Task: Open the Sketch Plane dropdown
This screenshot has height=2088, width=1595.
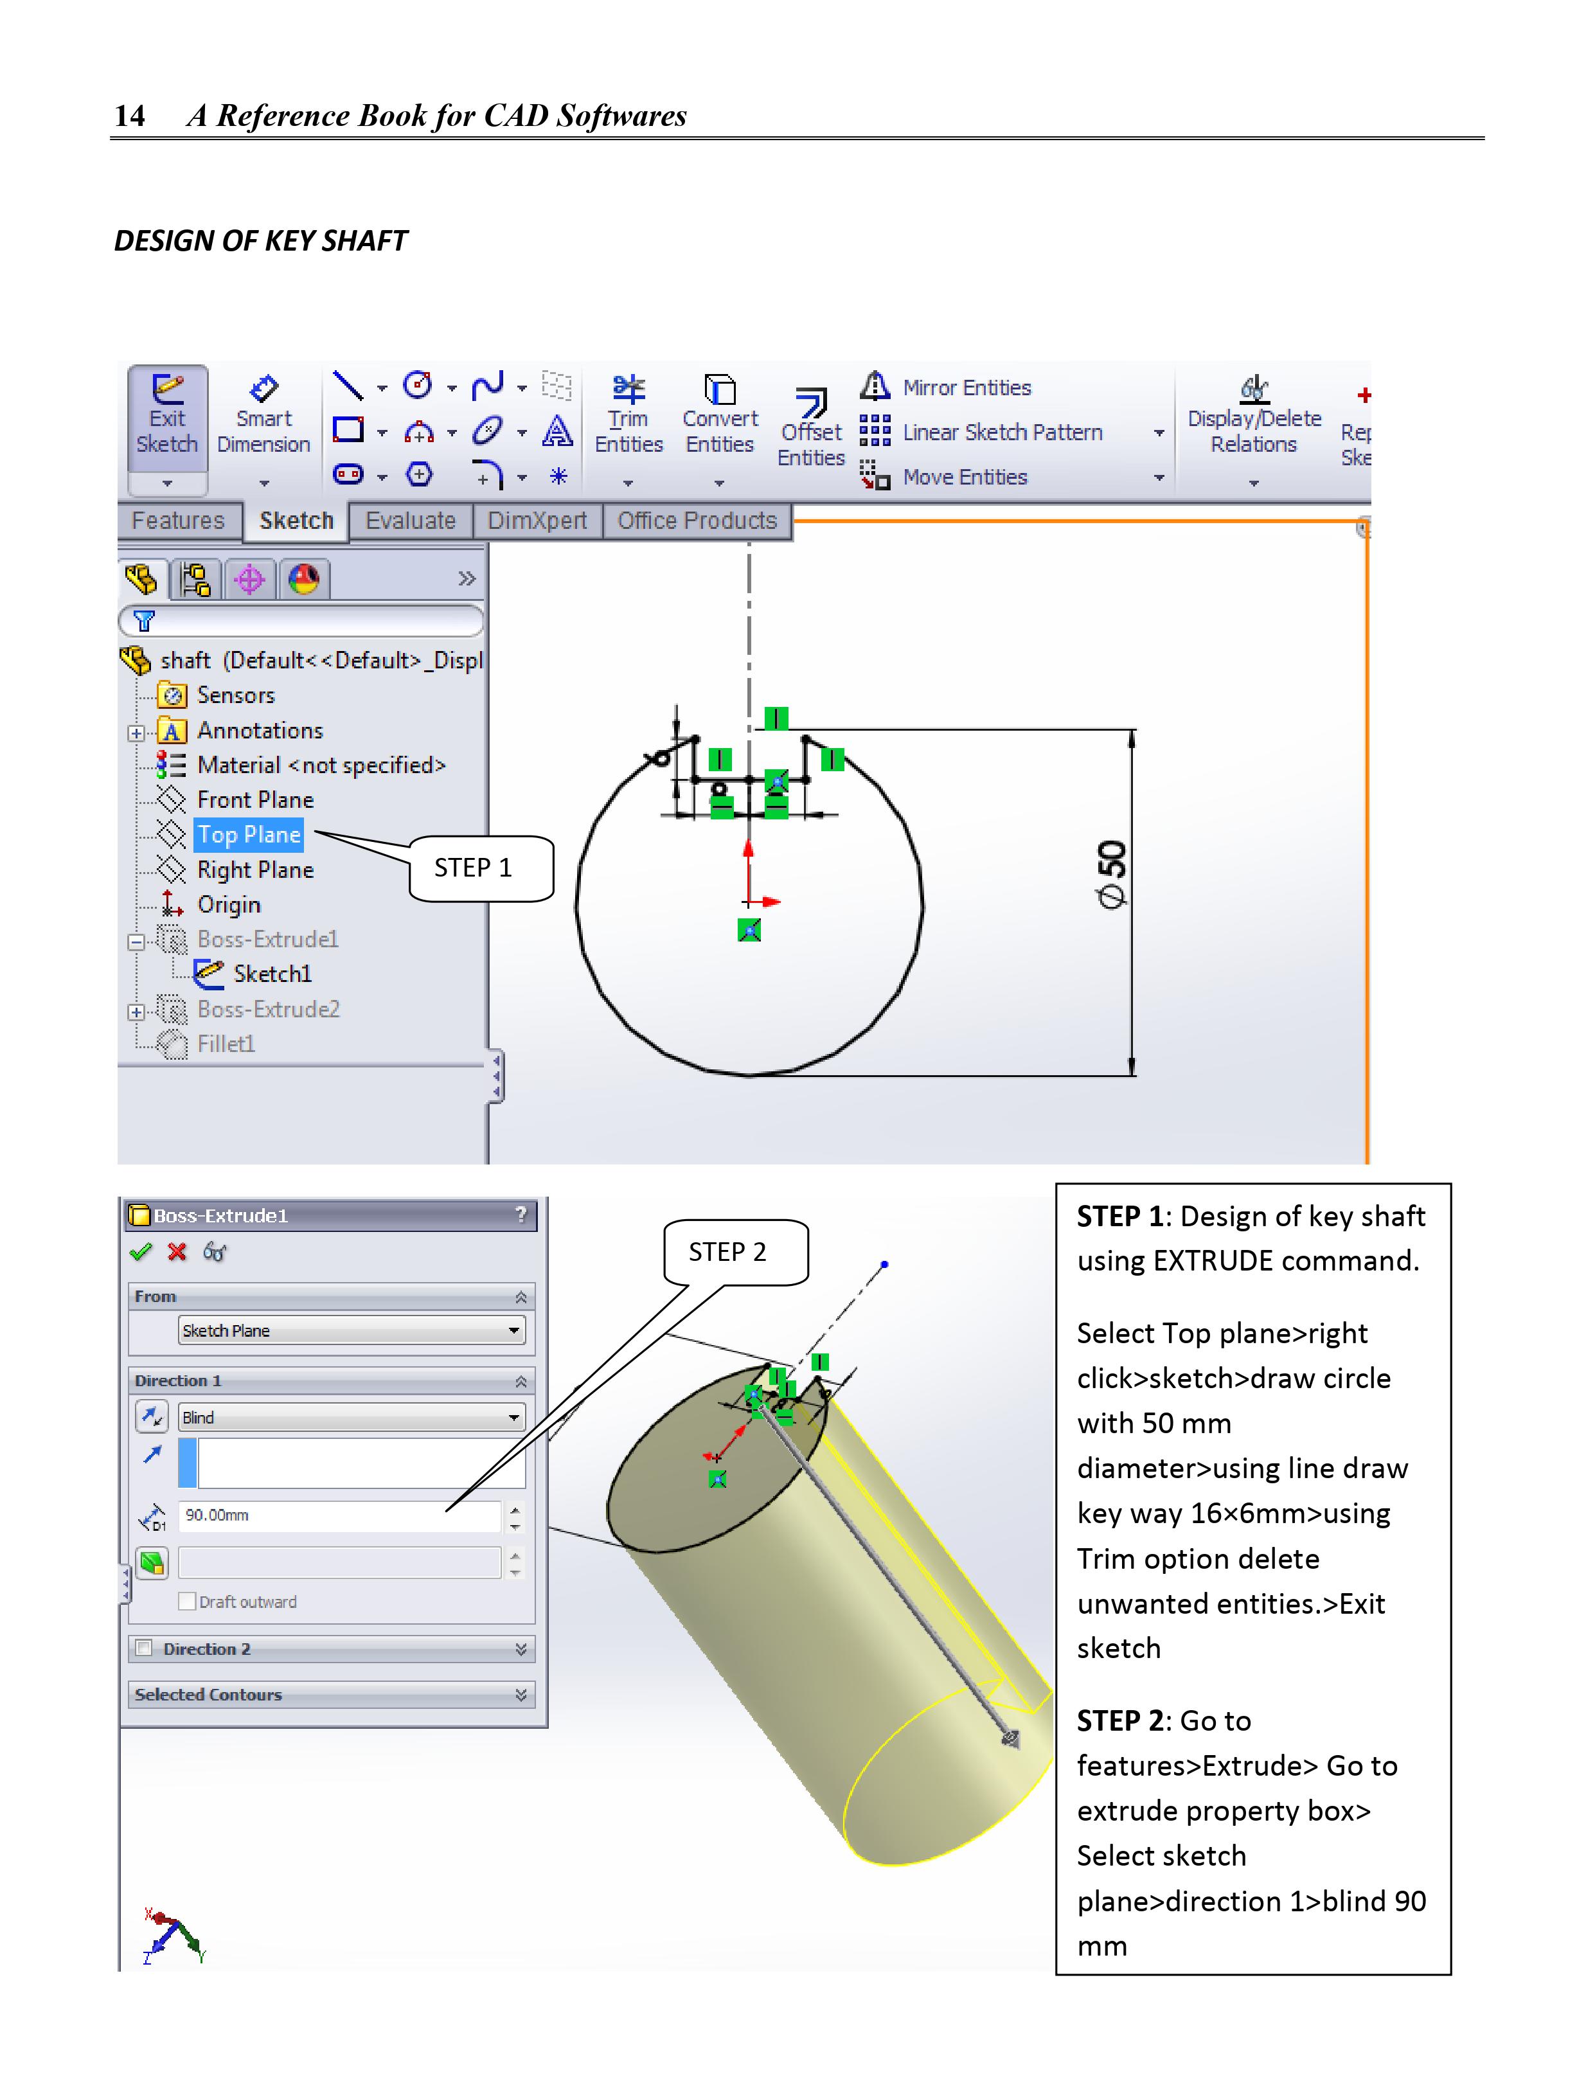Action: (x=352, y=1330)
